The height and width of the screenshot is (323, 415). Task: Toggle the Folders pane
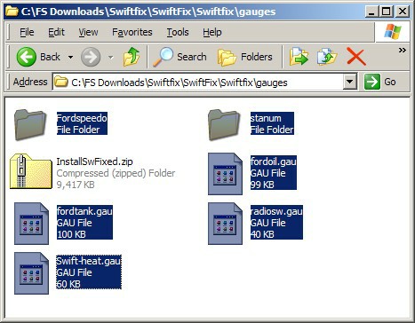tap(245, 57)
